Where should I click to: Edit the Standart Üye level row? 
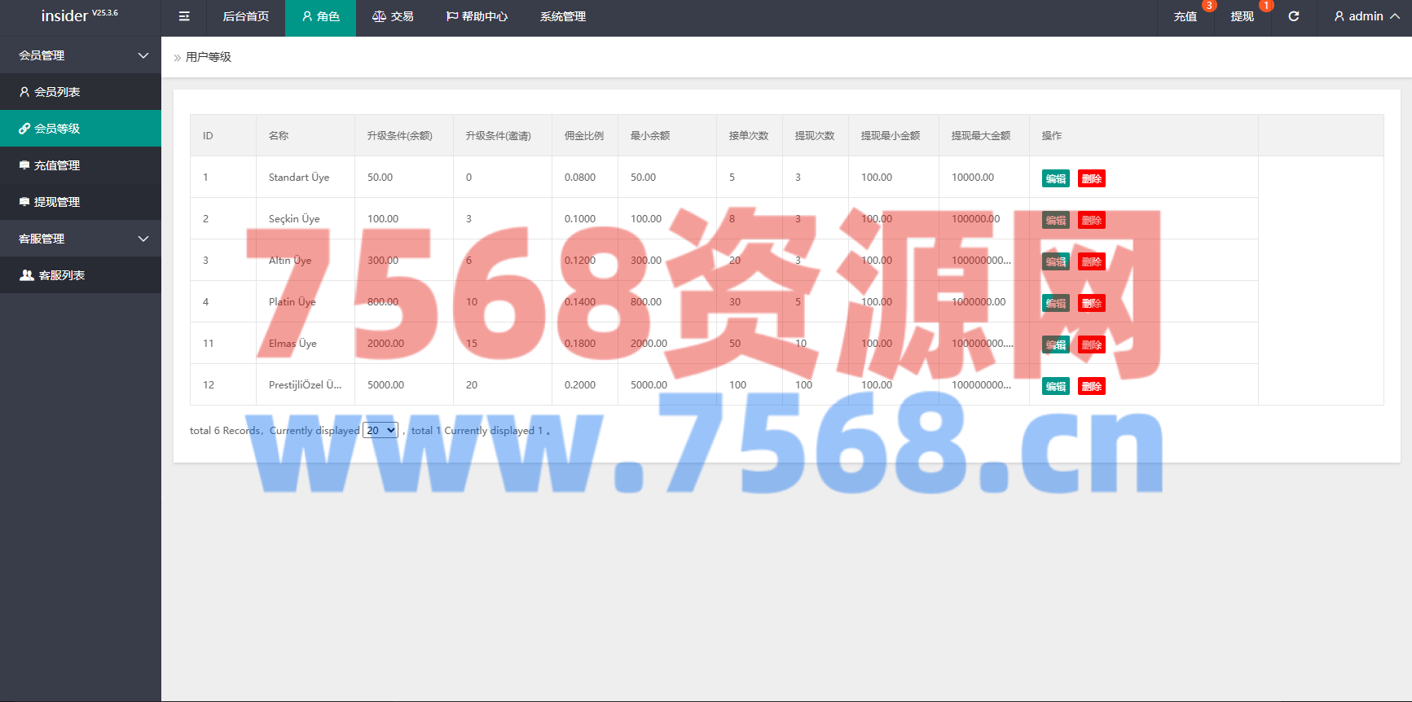[1055, 179]
